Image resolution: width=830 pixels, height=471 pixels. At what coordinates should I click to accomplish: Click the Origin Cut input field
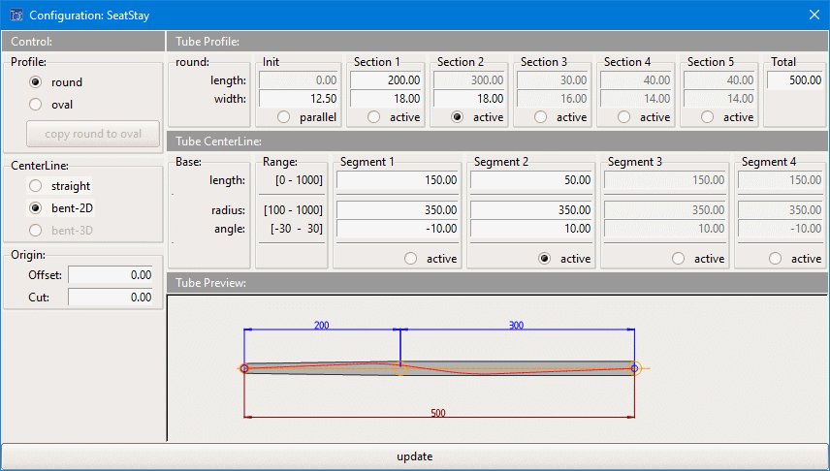tap(111, 298)
